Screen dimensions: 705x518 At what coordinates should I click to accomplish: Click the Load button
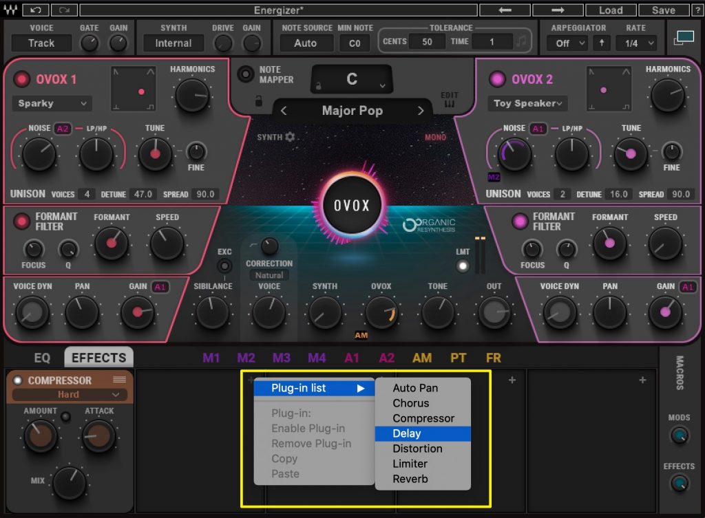(x=610, y=10)
